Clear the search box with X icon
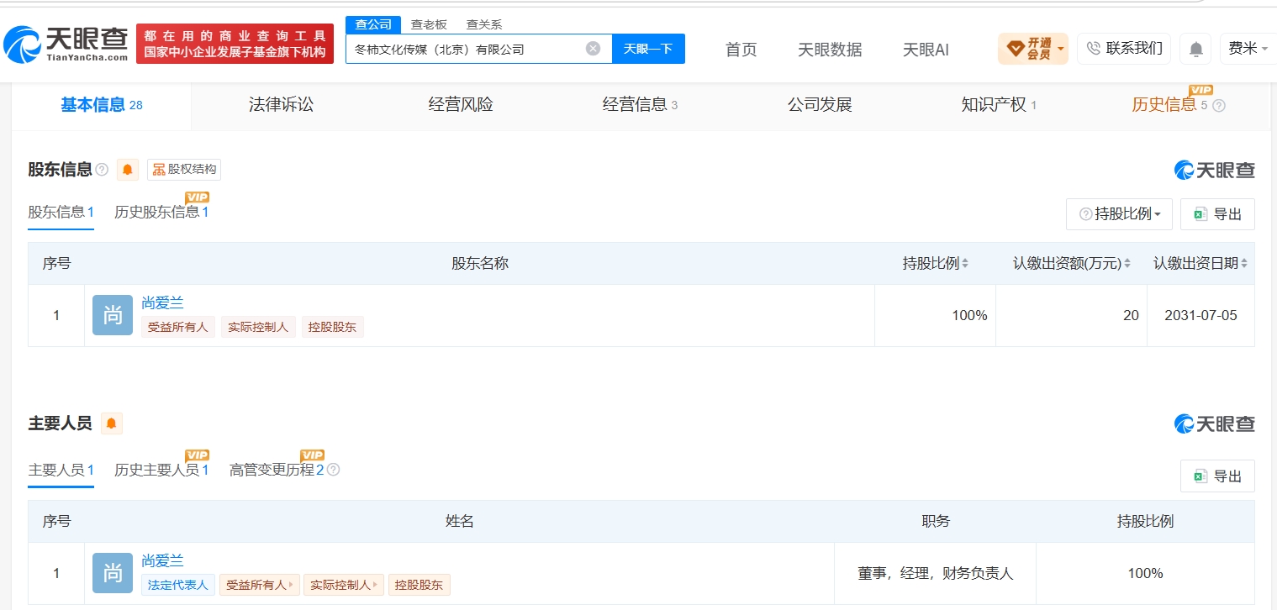The width and height of the screenshot is (1277, 610). [x=593, y=49]
